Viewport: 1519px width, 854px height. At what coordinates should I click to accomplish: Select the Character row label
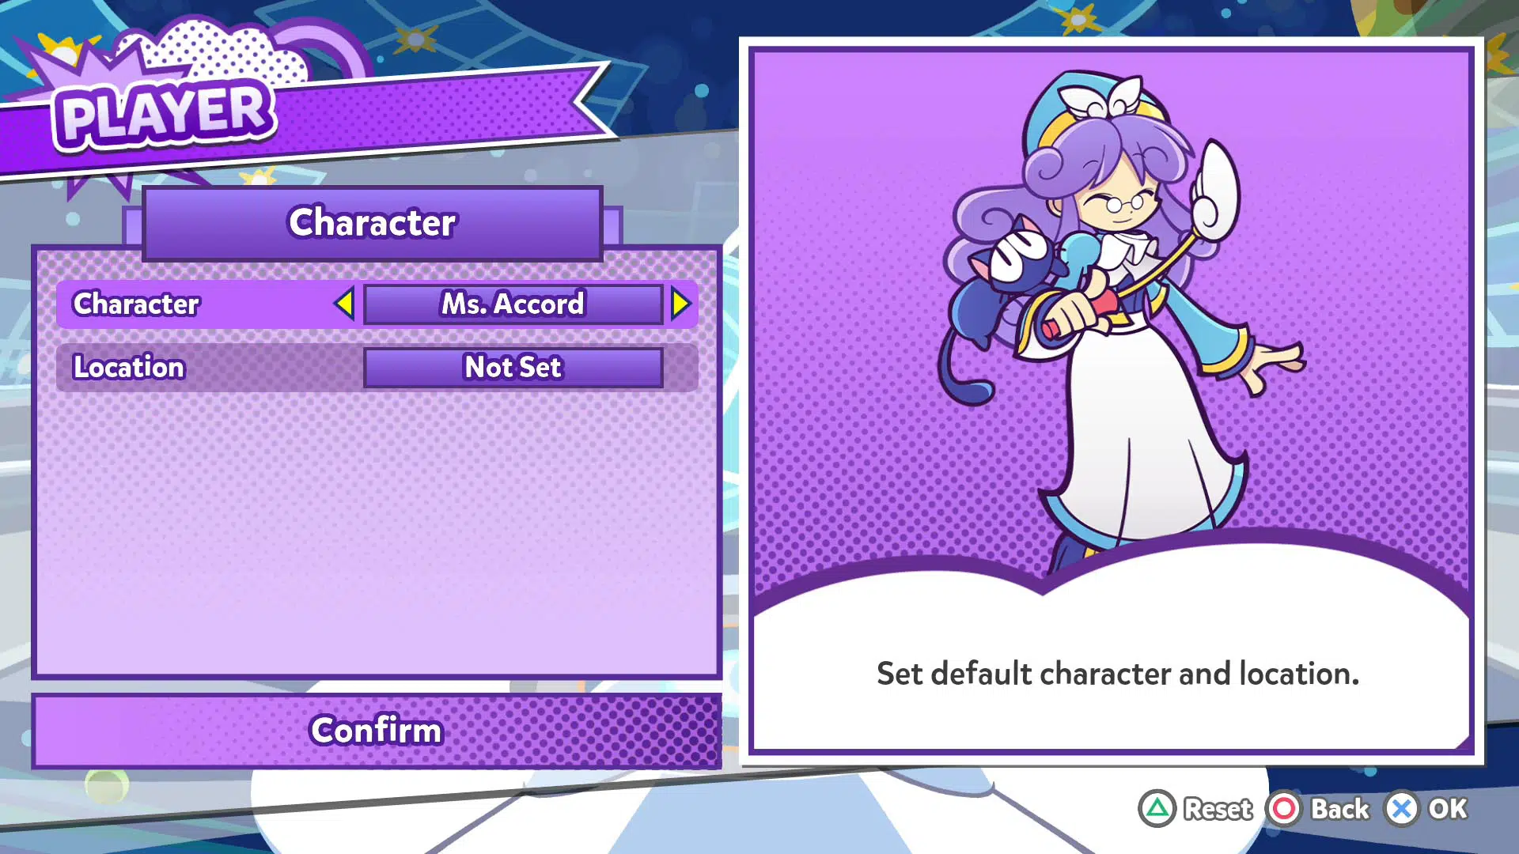(x=136, y=304)
